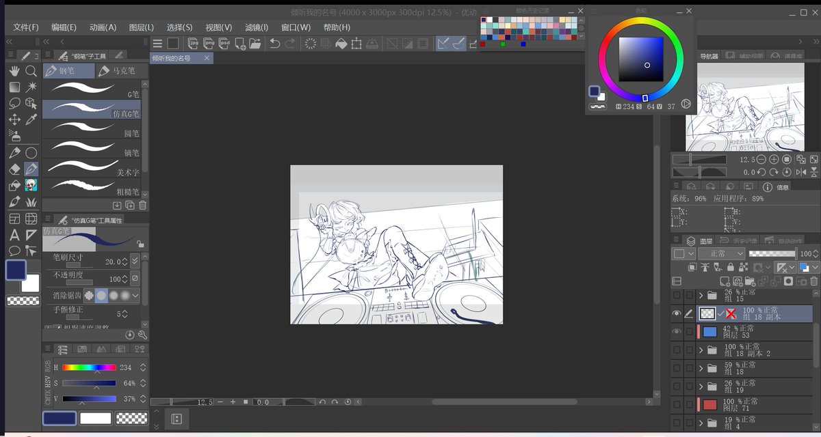Click the Redo arrow in toolbar

click(290, 44)
